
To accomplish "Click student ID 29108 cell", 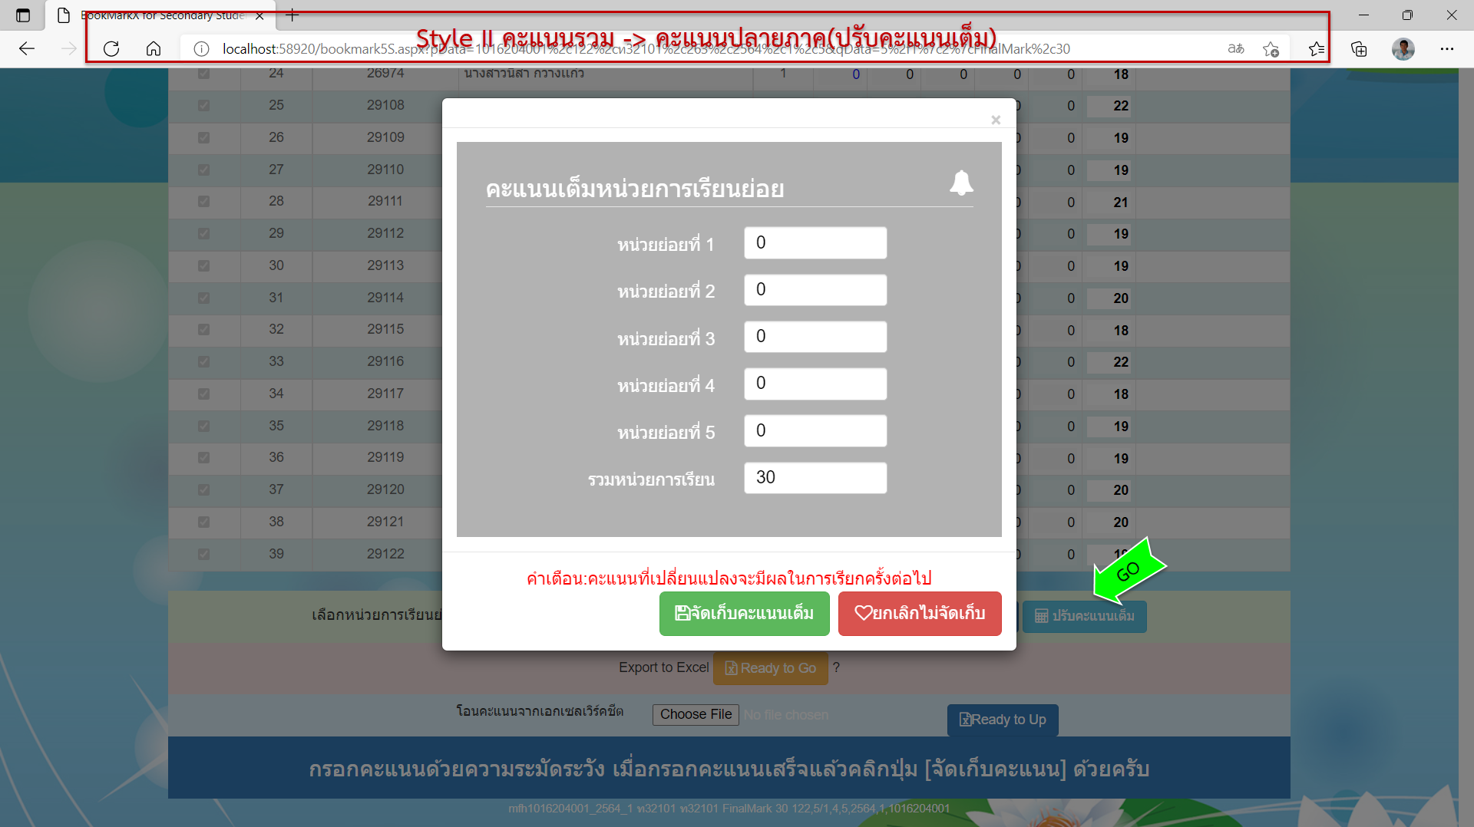I will 385,105.
